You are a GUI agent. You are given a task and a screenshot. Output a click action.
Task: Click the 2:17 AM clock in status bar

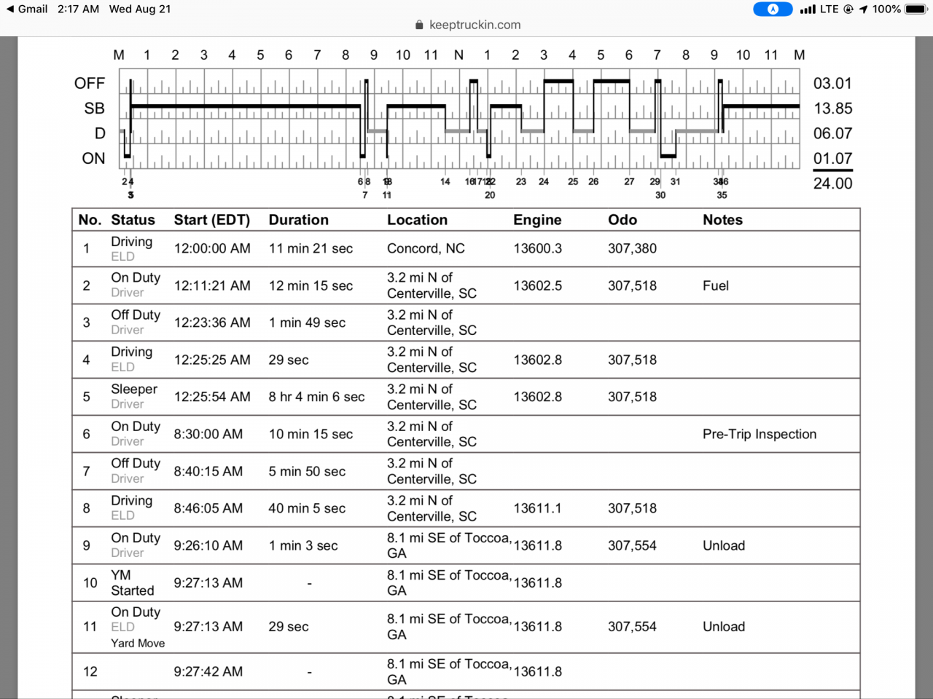pyautogui.click(x=78, y=9)
